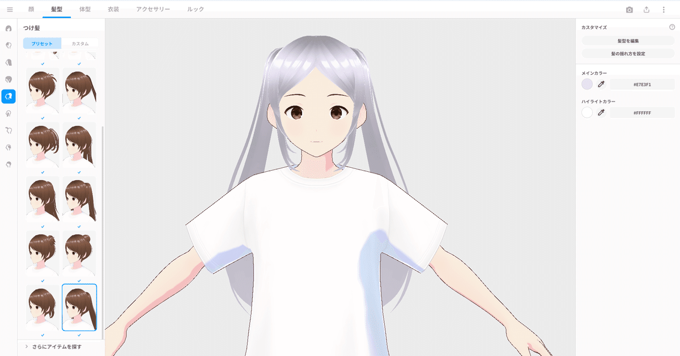680x356 pixels.
Task: Switch to the 顔 tab
Action: tap(31, 10)
